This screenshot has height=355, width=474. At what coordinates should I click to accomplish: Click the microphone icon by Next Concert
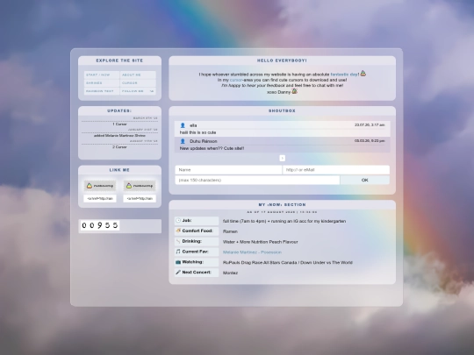pos(178,272)
